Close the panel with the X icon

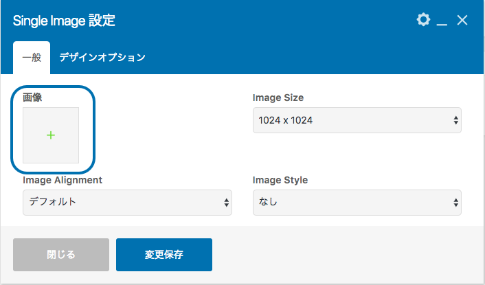click(x=462, y=21)
